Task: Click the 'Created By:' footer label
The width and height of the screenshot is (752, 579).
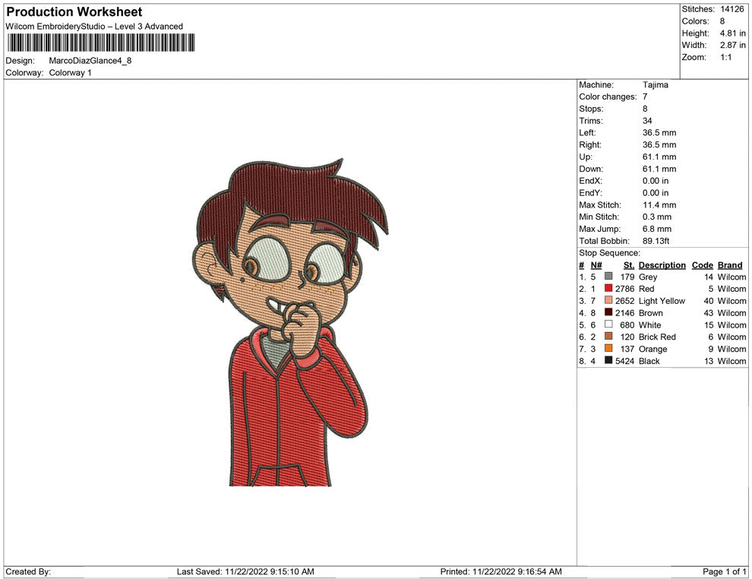Action: (x=28, y=571)
